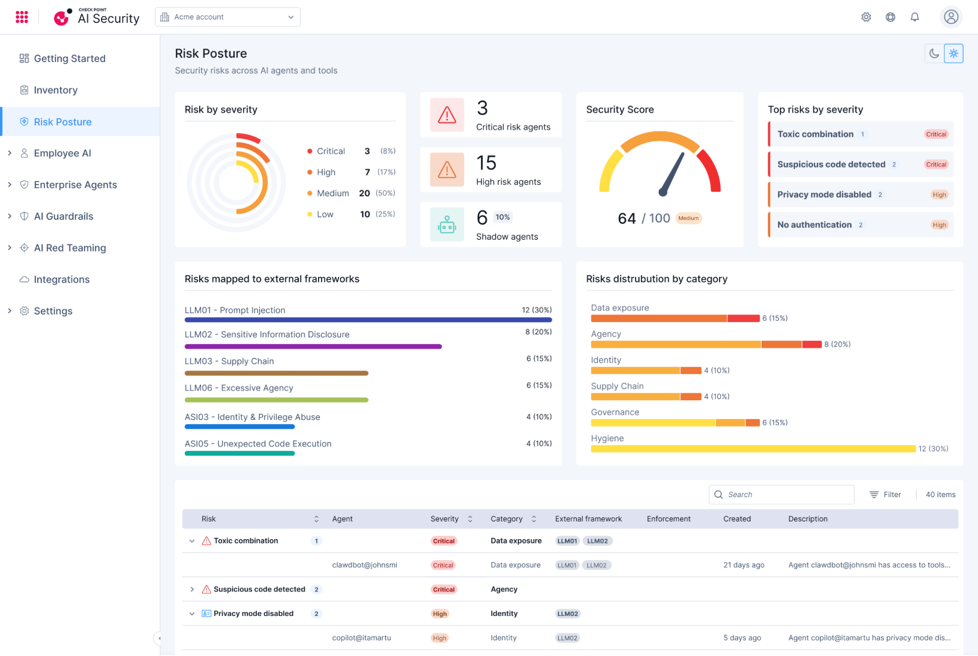Expand the Employee AI section chevron
Image resolution: width=978 pixels, height=656 pixels.
point(9,153)
